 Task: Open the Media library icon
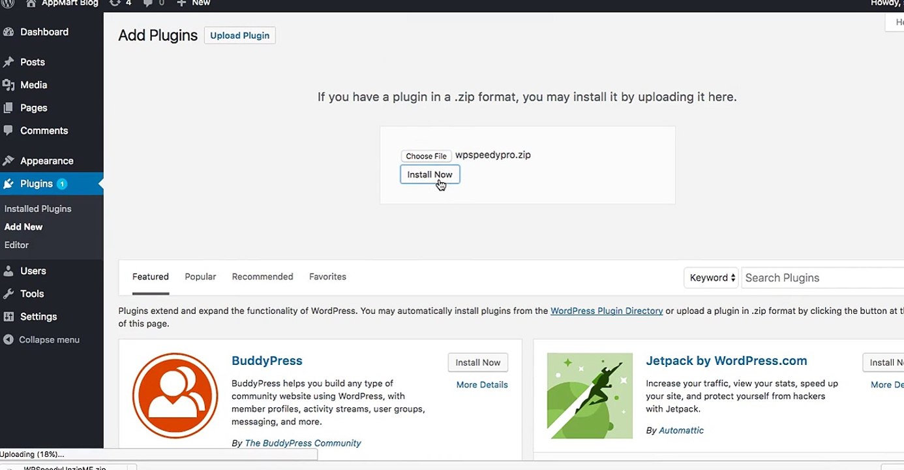(x=8, y=85)
